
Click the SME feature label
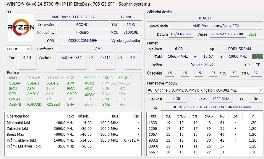click(x=106, y=104)
